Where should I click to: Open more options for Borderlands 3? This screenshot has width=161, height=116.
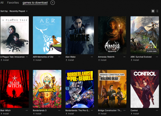point(59,110)
